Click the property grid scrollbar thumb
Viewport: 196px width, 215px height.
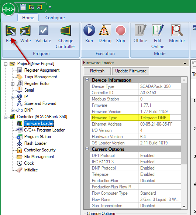pos(184,123)
